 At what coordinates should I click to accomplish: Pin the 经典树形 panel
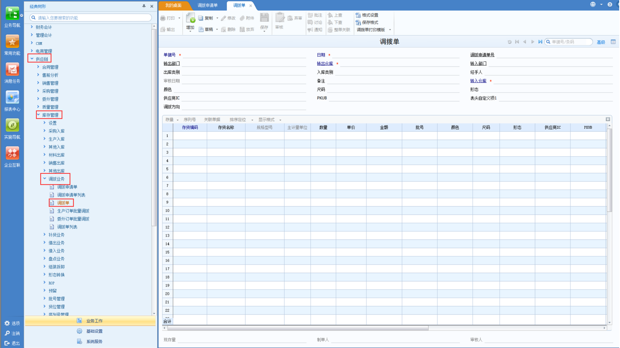(x=144, y=6)
